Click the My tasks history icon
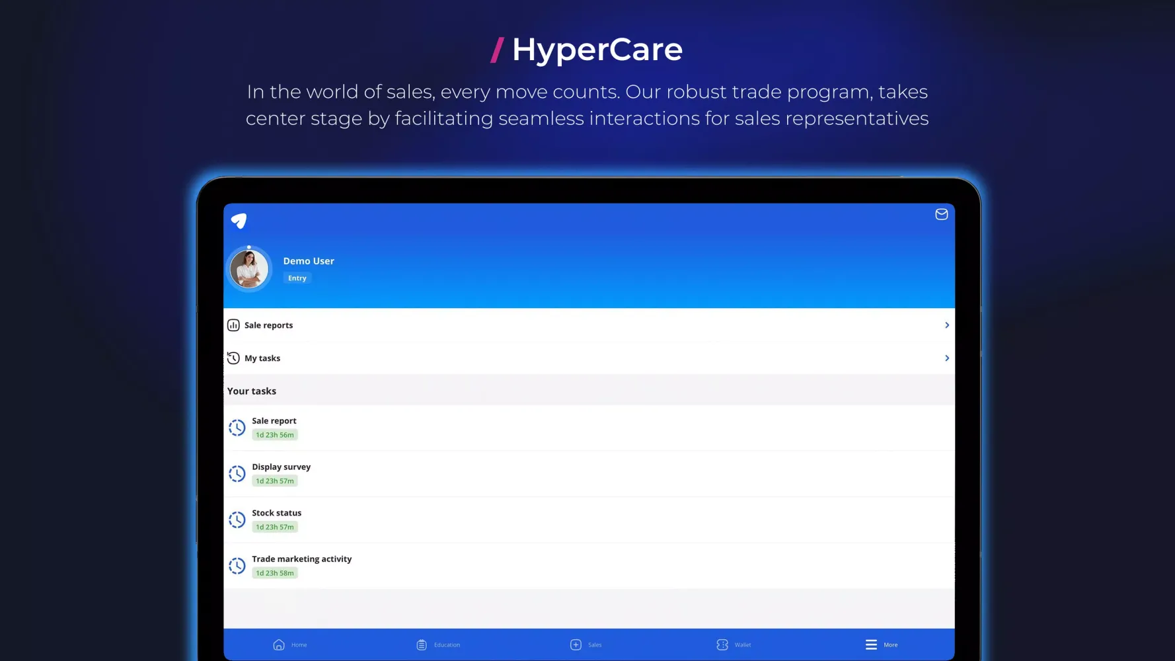1175x661 pixels. click(x=233, y=358)
